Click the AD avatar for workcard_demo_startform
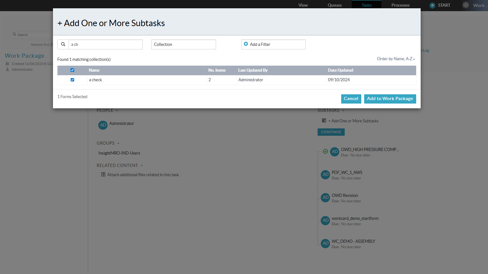This screenshot has width=488, height=274. [326, 220]
